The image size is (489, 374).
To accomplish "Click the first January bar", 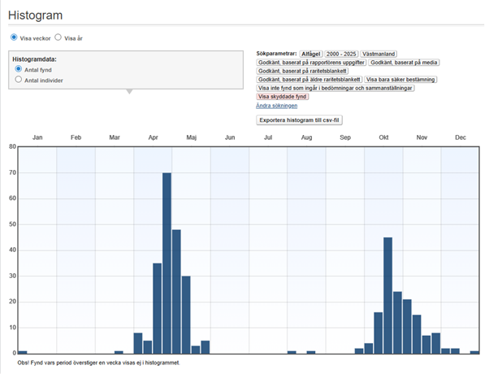I will click(x=23, y=351).
